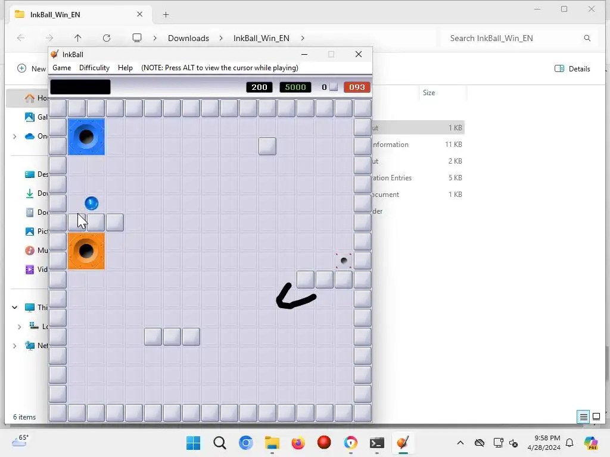The width and height of the screenshot is (610, 457).
Task: Close the InkBall_Win_EN Explorer tab
Action: tap(139, 14)
